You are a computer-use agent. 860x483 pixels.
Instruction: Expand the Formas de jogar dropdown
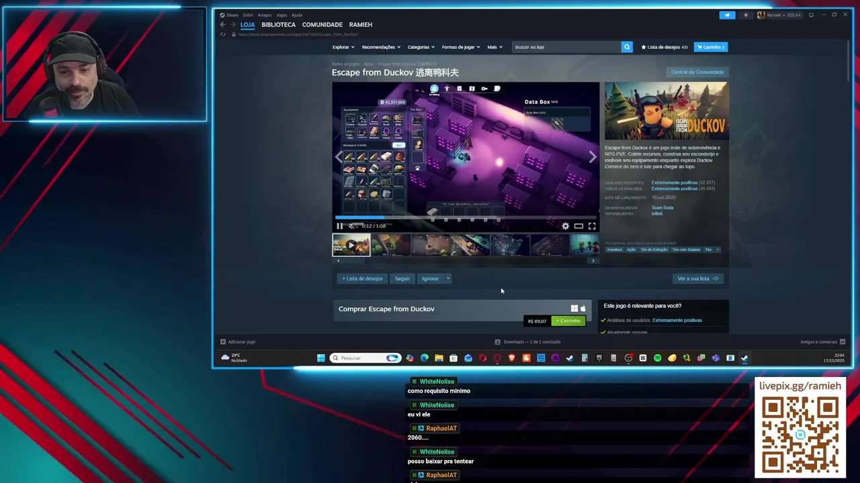point(461,47)
